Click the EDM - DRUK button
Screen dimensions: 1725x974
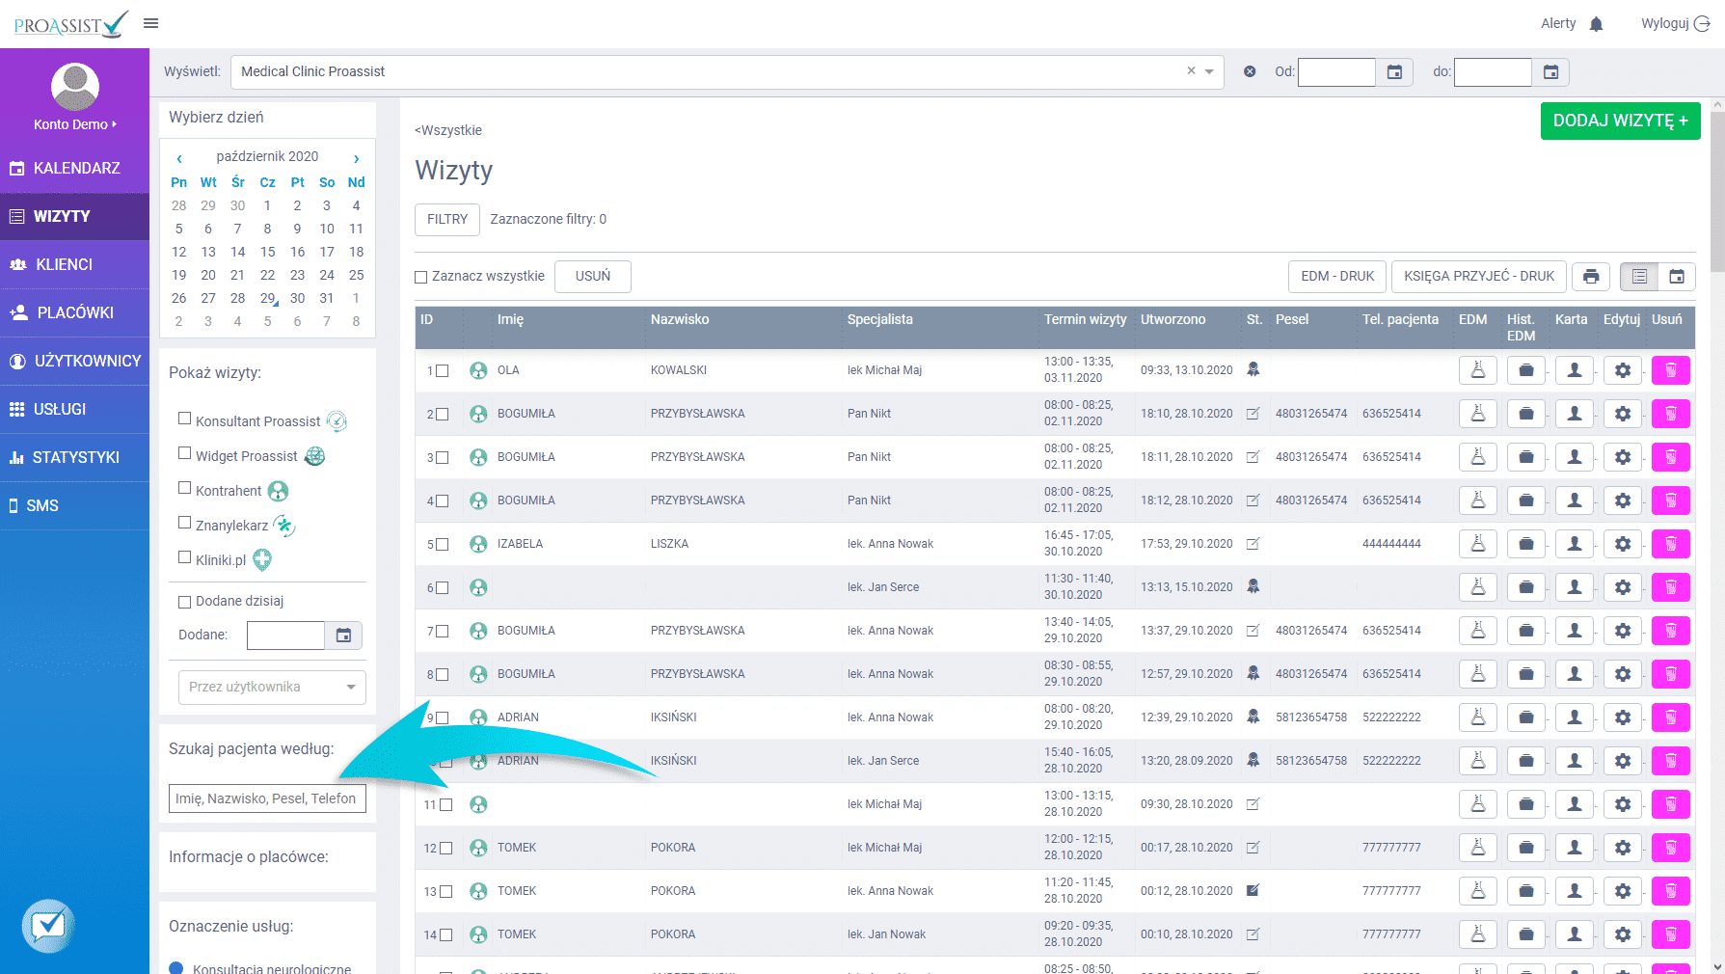1337,277
